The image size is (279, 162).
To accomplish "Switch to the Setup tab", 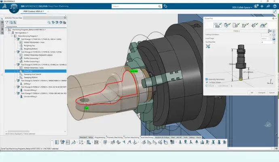I will coord(91,137).
